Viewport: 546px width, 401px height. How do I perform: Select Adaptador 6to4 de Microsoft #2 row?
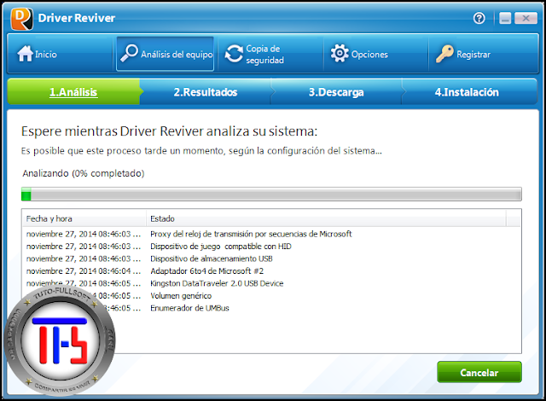pos(271,271)
